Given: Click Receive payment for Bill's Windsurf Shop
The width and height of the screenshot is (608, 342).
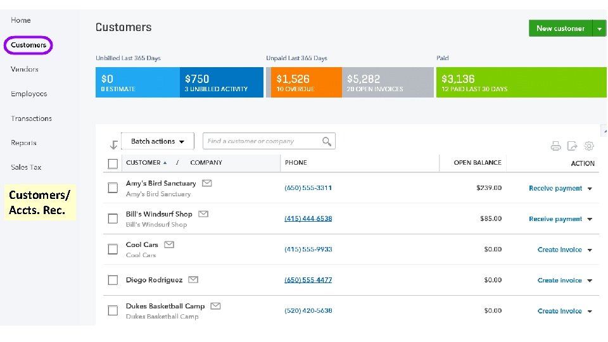Looking at the screenshot, I should (555, 219).
